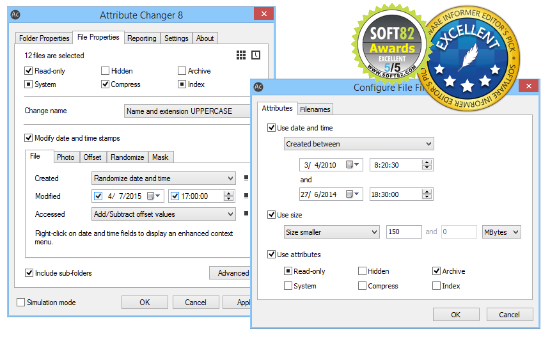Image resolution: width=550 pixels, height=339 pixels.
Task: Open Created dropdown showing Randomize date and time
Action: (x=164, y=178)
